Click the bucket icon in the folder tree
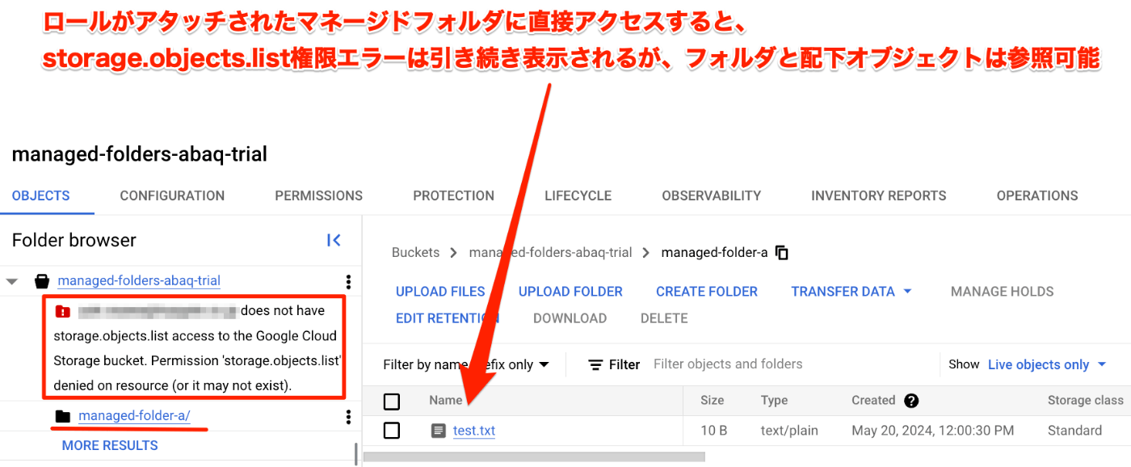The image size is (1131, 467). click(42, 281)
